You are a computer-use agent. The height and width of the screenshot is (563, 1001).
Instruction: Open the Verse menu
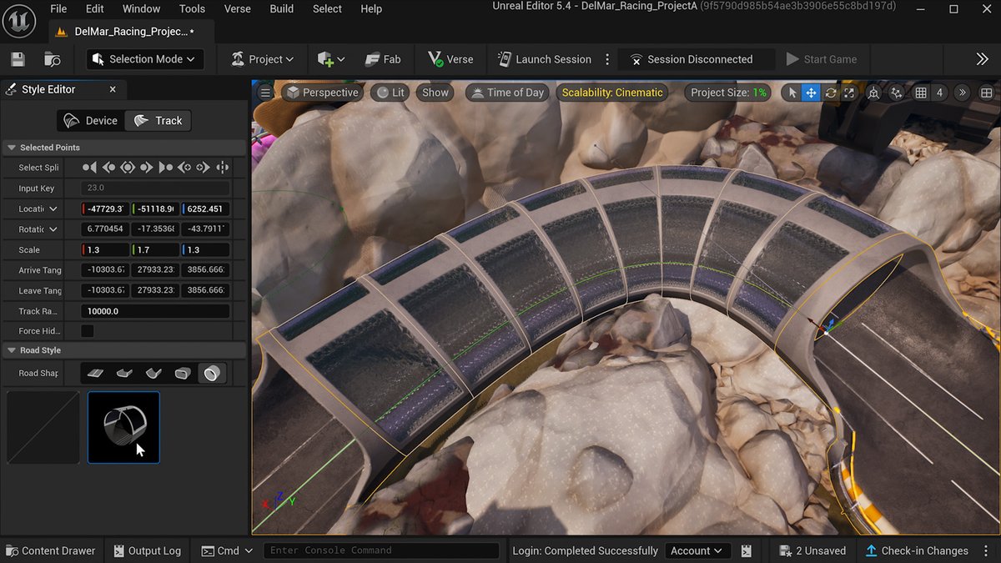[x=238, y=8]
